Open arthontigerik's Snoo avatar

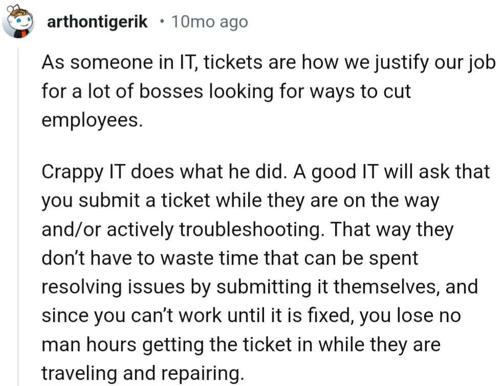18,22
